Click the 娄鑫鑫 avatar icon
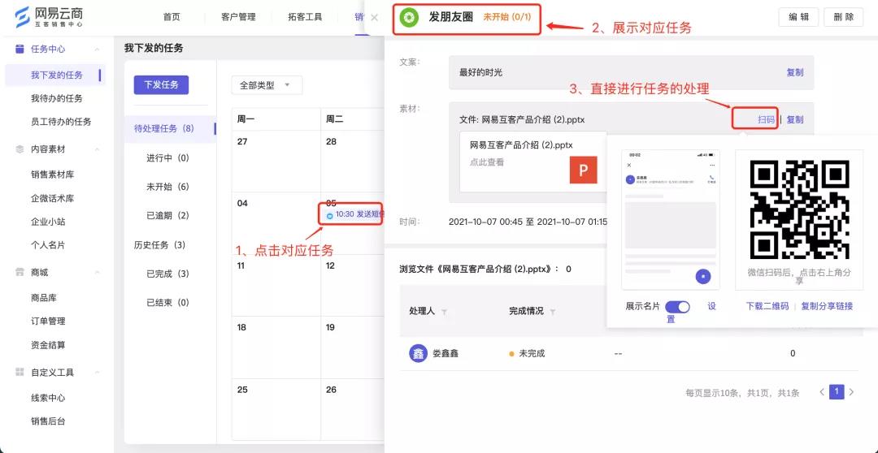 418,353
